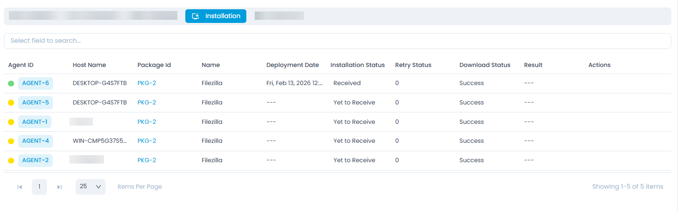Open PKG-2 link in AGENT-2 row
678x212 pixels.
click(x=147, y=160)
